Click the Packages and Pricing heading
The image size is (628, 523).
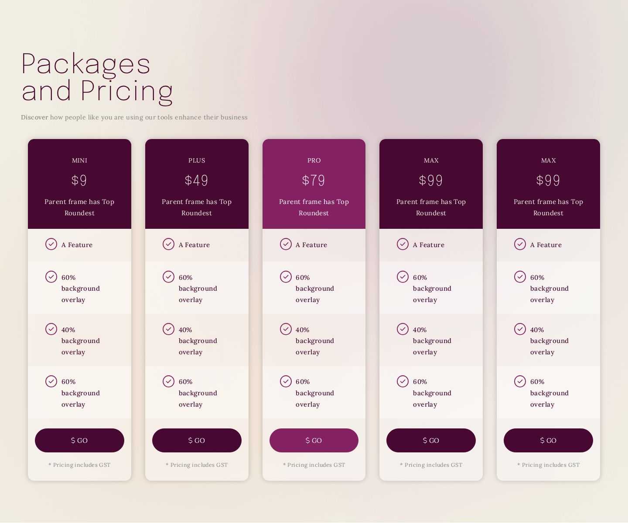click(97, 78)
